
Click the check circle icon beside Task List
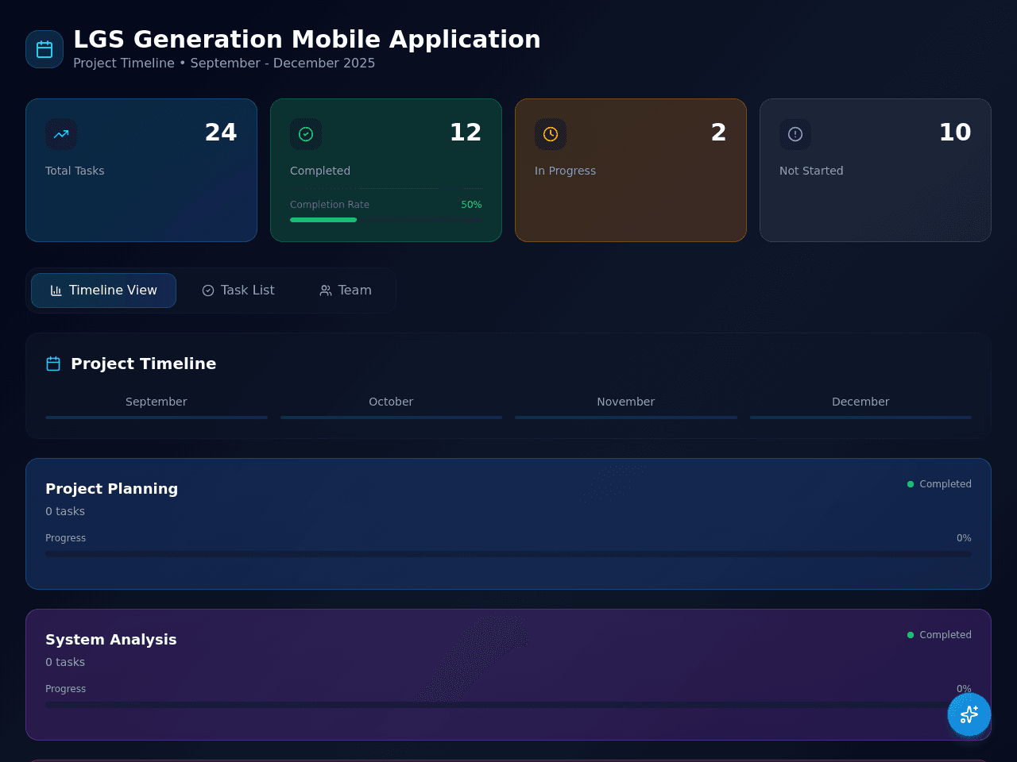tap(208, 291)
